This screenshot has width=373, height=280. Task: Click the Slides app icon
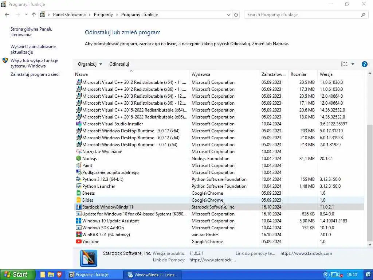tap(79, 200)
